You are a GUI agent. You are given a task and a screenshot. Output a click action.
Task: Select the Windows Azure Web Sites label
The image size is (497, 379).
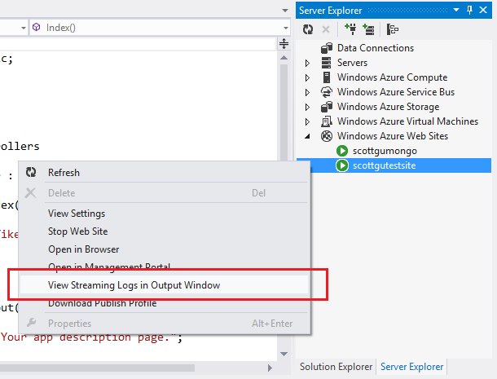pyautogui.click(x=393, y=136)
